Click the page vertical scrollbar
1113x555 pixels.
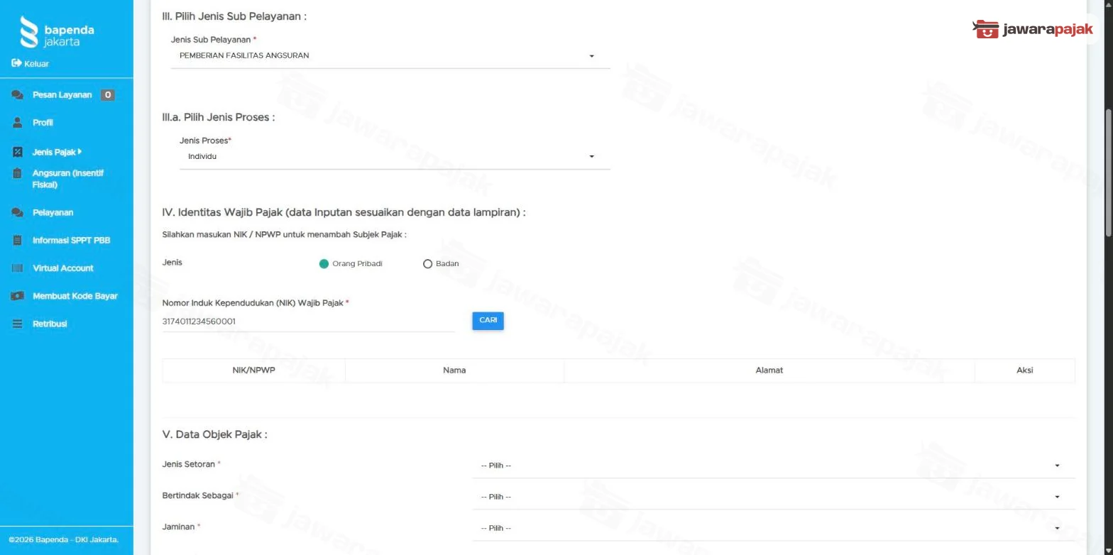(1109, 172)
